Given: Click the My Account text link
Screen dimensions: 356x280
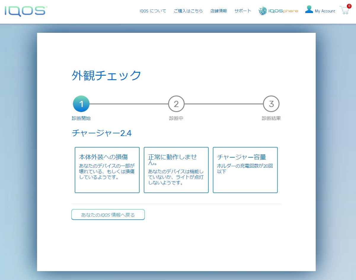Looking at the screenshot, I should [325, 11].
